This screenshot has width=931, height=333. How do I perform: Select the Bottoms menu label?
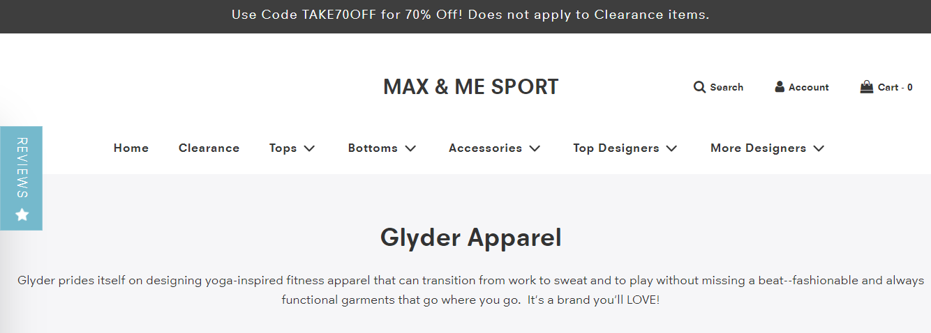[x=373, y=148]
